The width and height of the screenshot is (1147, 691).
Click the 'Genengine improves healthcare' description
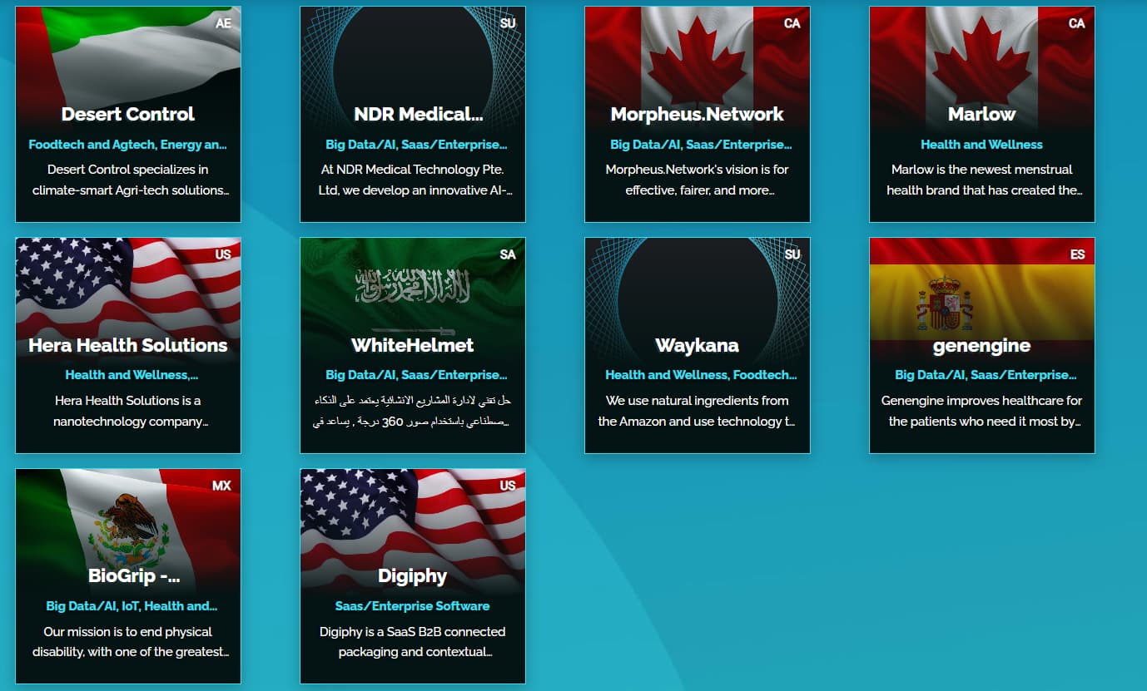(x=982, y=411)
